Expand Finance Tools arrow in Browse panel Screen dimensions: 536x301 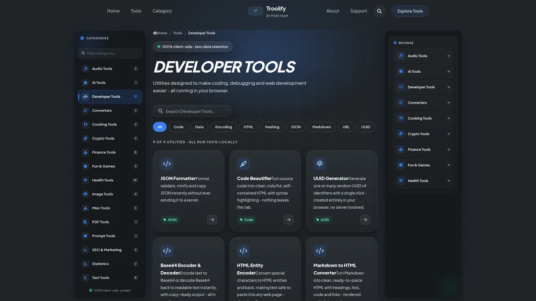click(x=448, y=149)
